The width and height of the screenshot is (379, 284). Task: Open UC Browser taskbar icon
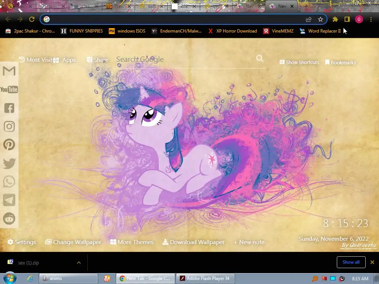[107, 278]
